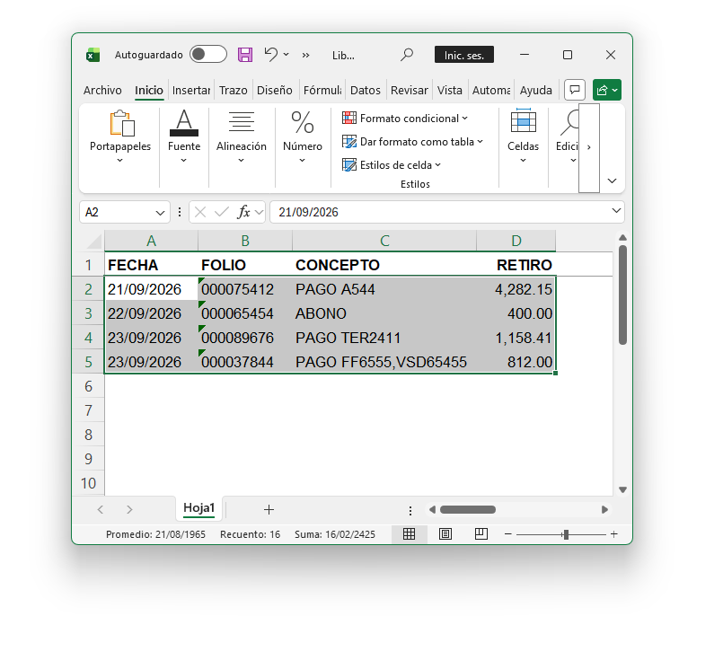Collapse ribbon using bottom-right chevron
Screen dimensions: 723x669
tap(612, 180)
